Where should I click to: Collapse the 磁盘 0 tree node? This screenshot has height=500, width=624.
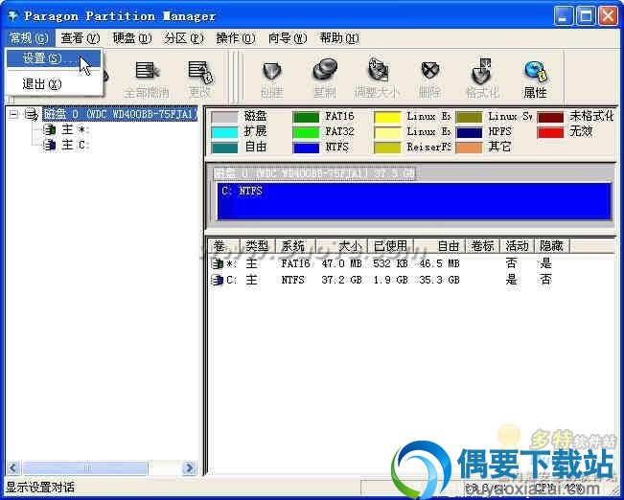coord(13,115)
